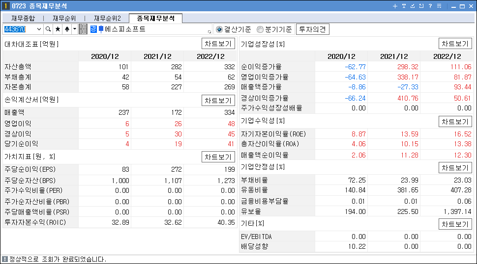Click the spade icon next to star
The width and height of the screenshot is (477, 264).
click(67, 29)
